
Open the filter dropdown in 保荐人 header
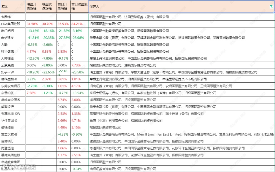tap(271, 6)
